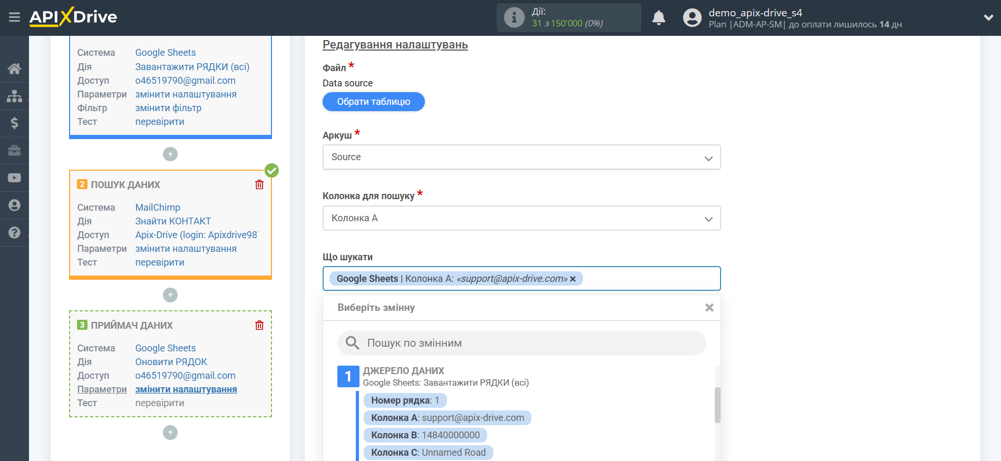Open Колонка для пошуку dropdown
This screenshot has height=461, width=1001.
coord(521,218)
